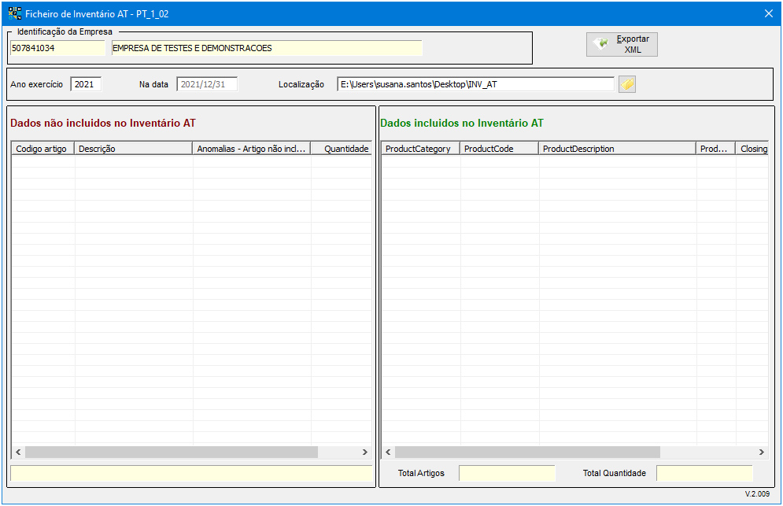Click the company tax number field 507841034
Image resolution: width=783 pixels, height=506 pixels.
click(57, 48)
